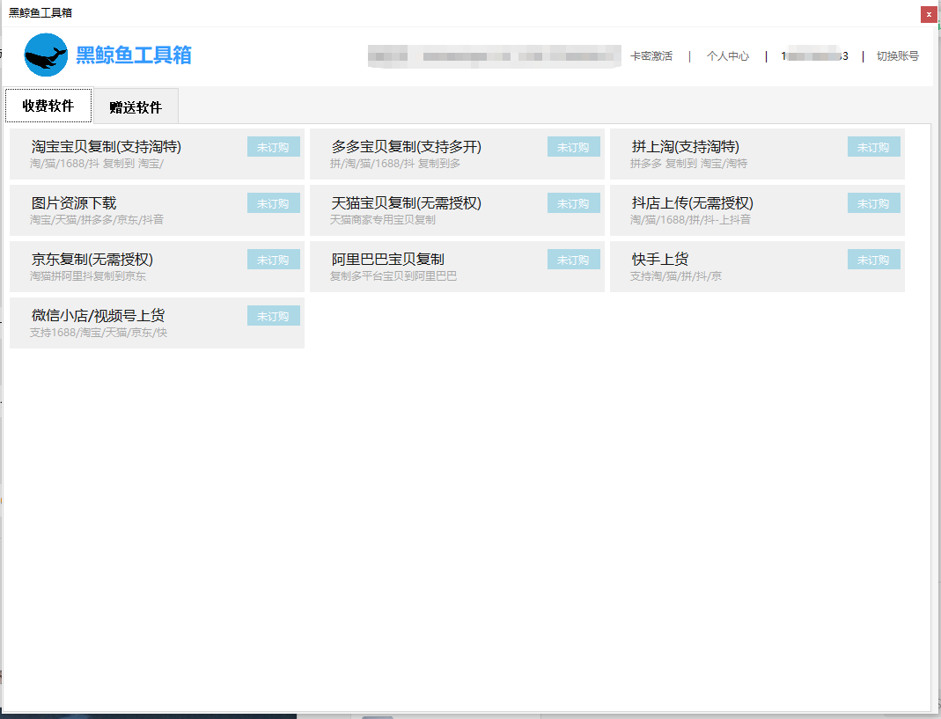Select 微信小店/视频号上货 title
Screen dimensions: 941x719
pyautogui.click(x=98, y=315)
